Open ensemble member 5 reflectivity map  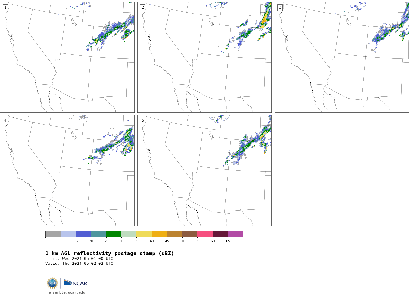[x=204, y=170]
